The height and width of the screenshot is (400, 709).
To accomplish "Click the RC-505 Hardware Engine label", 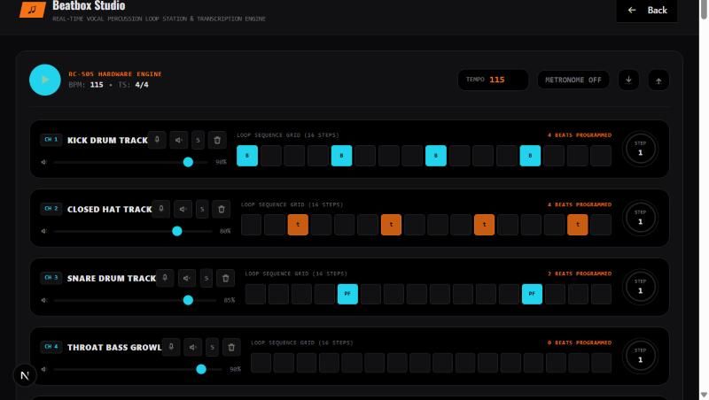I will (x=115, y=74).
